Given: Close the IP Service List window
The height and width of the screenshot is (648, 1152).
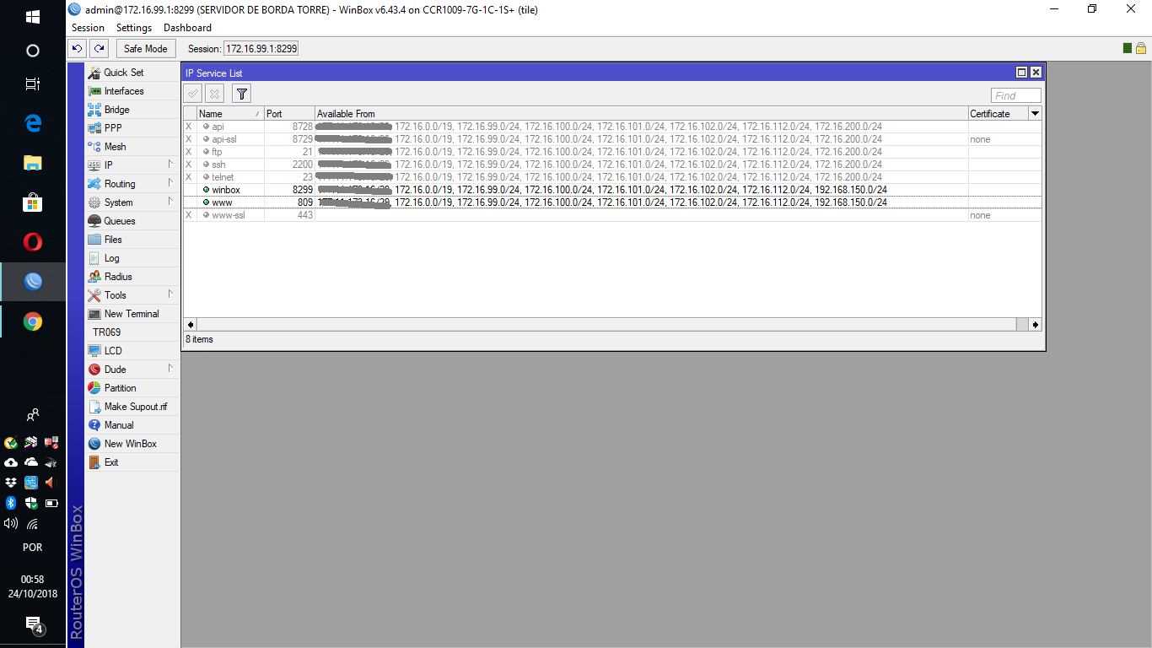Looking at the screenshot, I should click(x=1036, y=73).
